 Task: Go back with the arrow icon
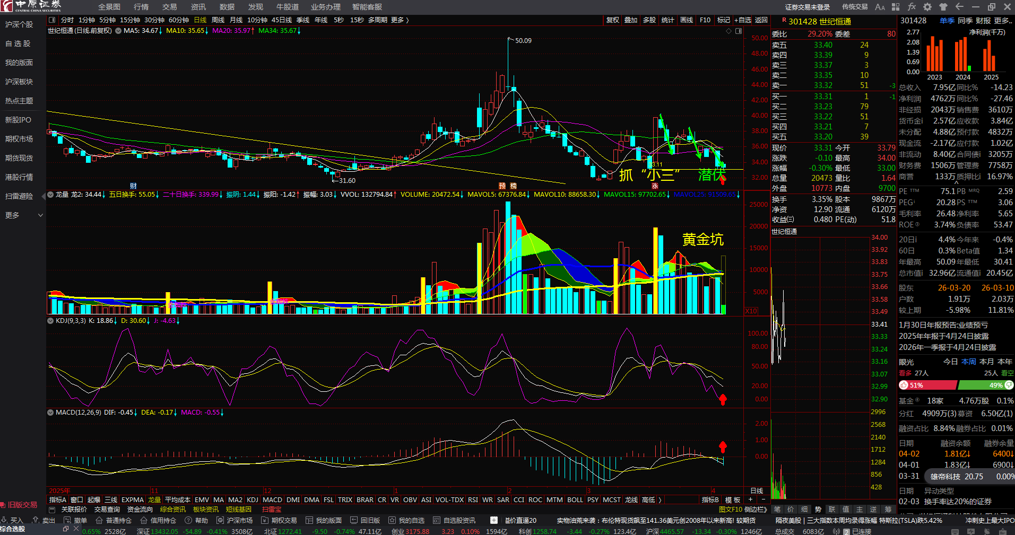click(x=959, y=7)
